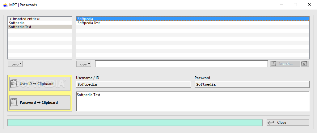Select Softpedia in the category list

pos(40,23)
